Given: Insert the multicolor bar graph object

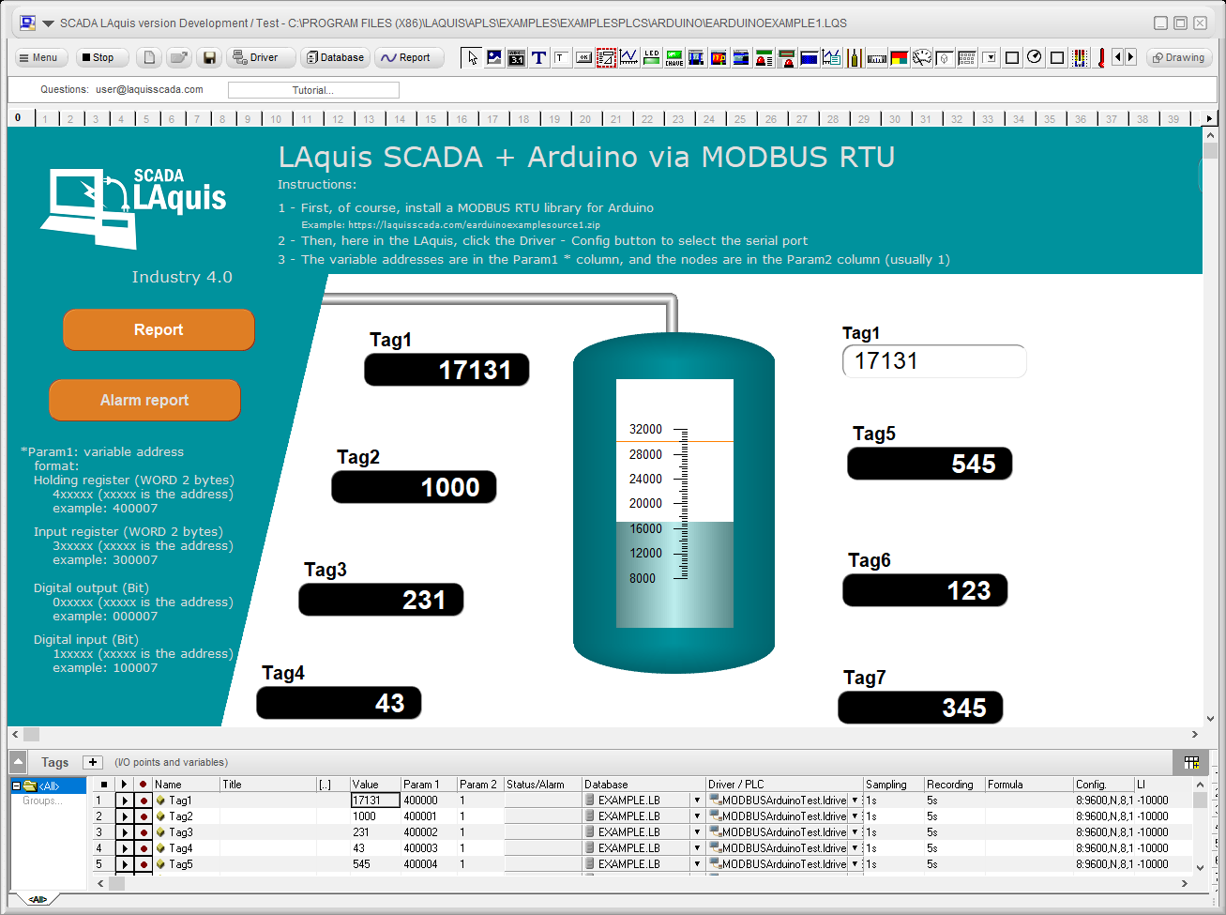Looking at the screenshot, I should (1080, 57).
